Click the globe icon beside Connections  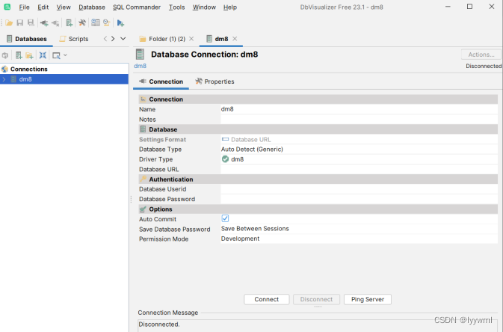4,69
